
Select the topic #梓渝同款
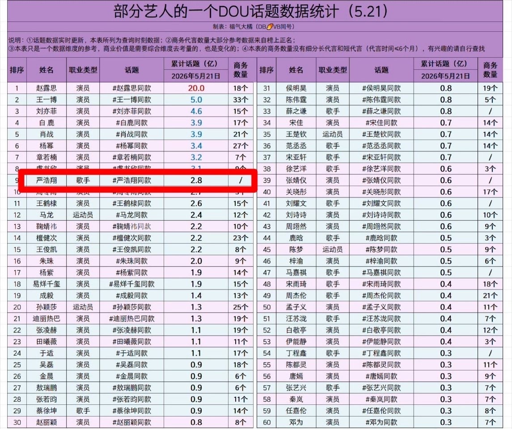tap(381, 261)
